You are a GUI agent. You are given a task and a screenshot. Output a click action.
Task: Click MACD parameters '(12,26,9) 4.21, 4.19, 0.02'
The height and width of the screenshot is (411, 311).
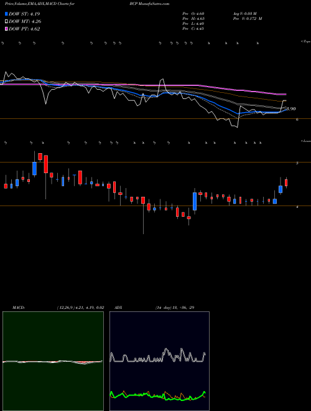(x=80, y=308)
